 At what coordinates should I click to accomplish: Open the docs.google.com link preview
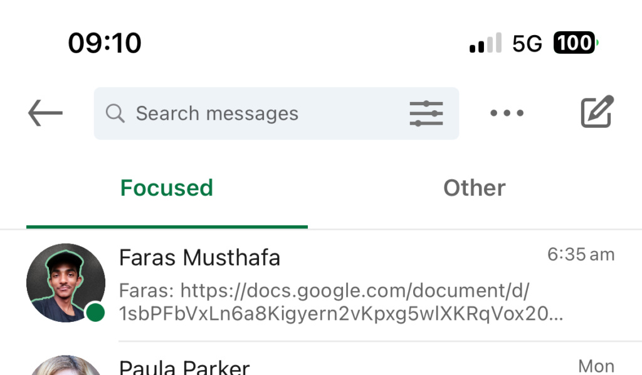340,302
